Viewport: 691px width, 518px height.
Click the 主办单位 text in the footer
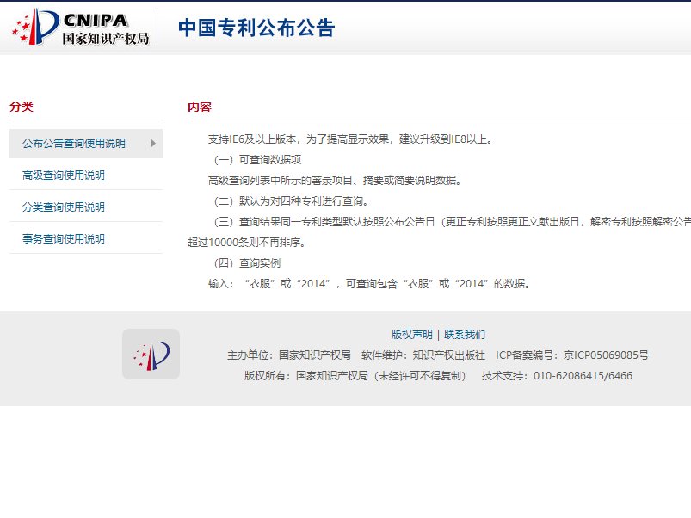(288, 355)
